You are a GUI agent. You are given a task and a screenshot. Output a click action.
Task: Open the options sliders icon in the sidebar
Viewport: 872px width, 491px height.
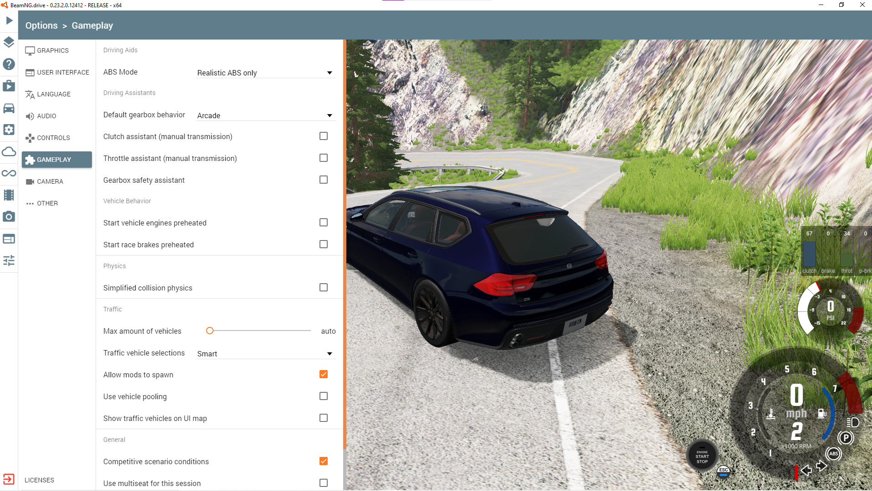coord(9,261)
